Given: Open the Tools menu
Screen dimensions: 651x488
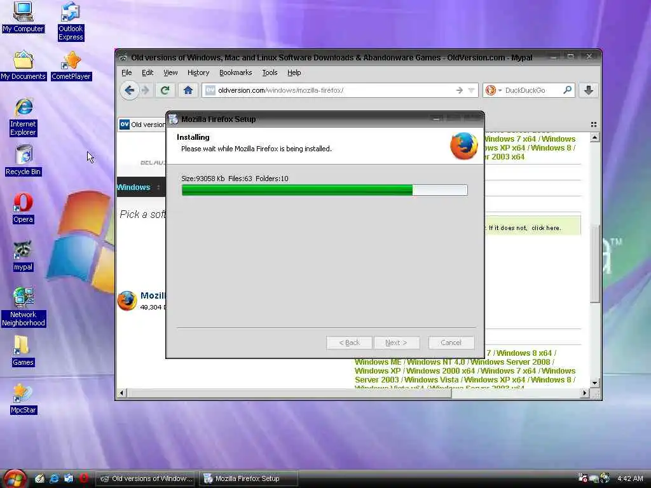Looking at the screenshot, I should pos(270,72).
